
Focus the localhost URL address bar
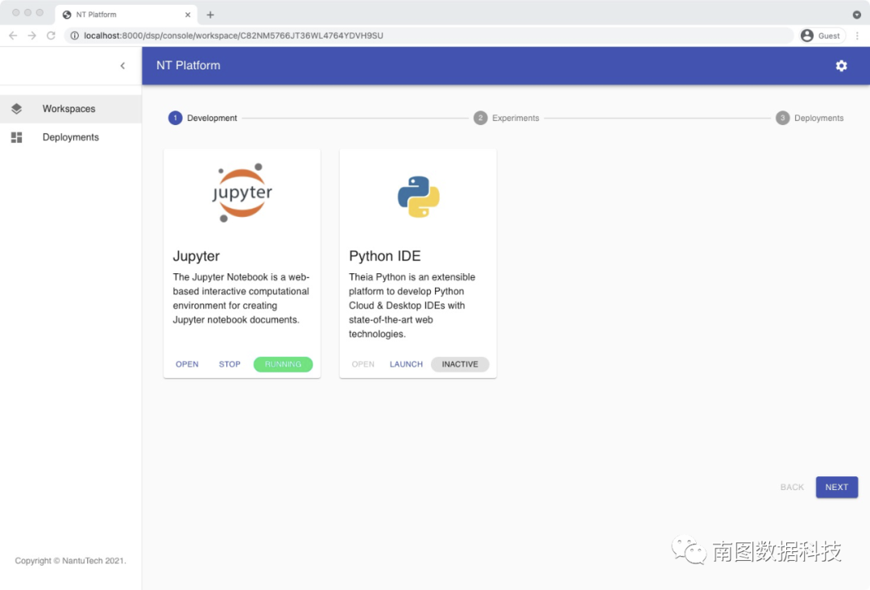click(429, 35)
